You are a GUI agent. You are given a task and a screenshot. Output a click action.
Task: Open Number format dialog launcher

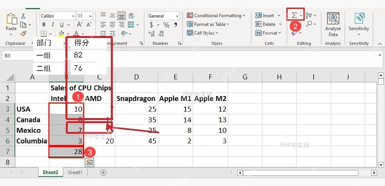[180, 43]
